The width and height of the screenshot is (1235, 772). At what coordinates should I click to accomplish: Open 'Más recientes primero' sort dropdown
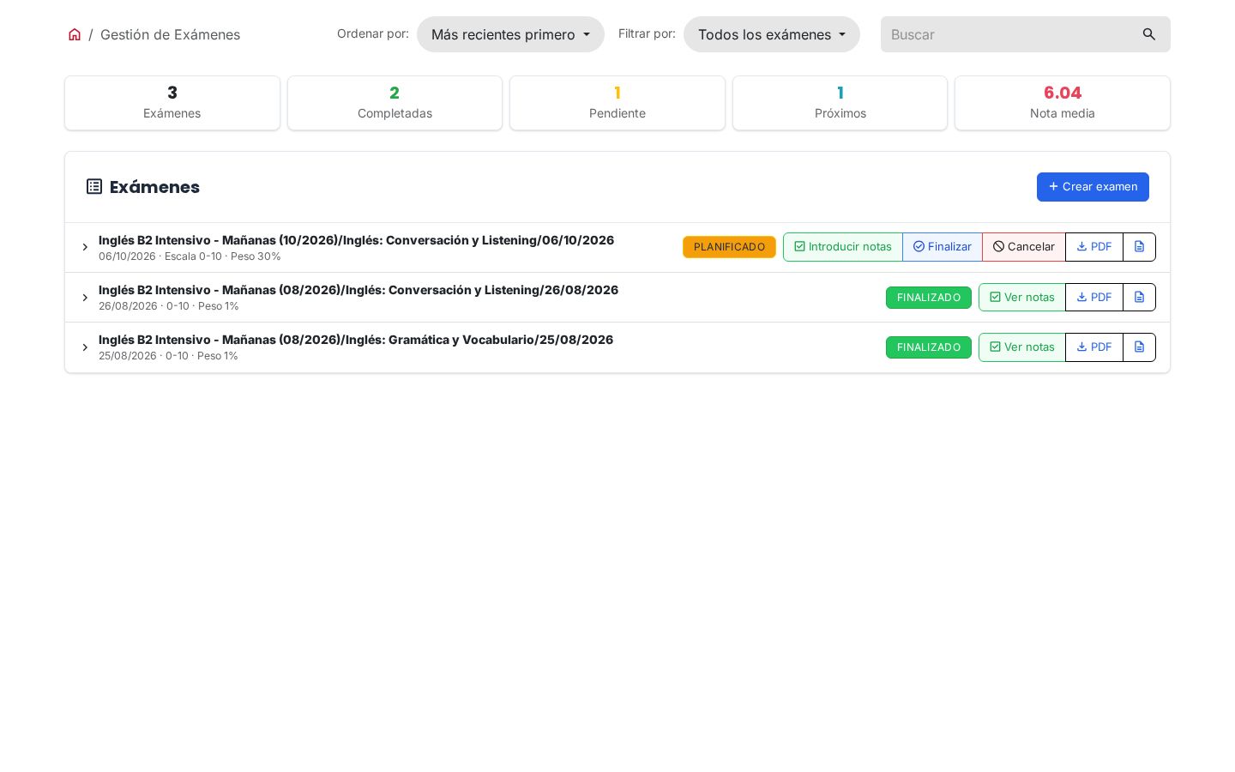(510, 34)
